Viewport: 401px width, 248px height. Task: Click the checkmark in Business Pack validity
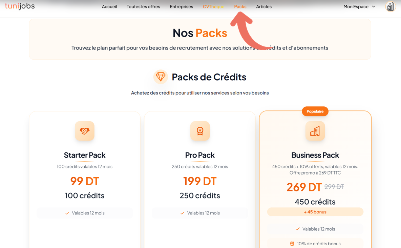298,229
